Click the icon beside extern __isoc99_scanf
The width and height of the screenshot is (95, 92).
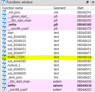click(4, 90)
